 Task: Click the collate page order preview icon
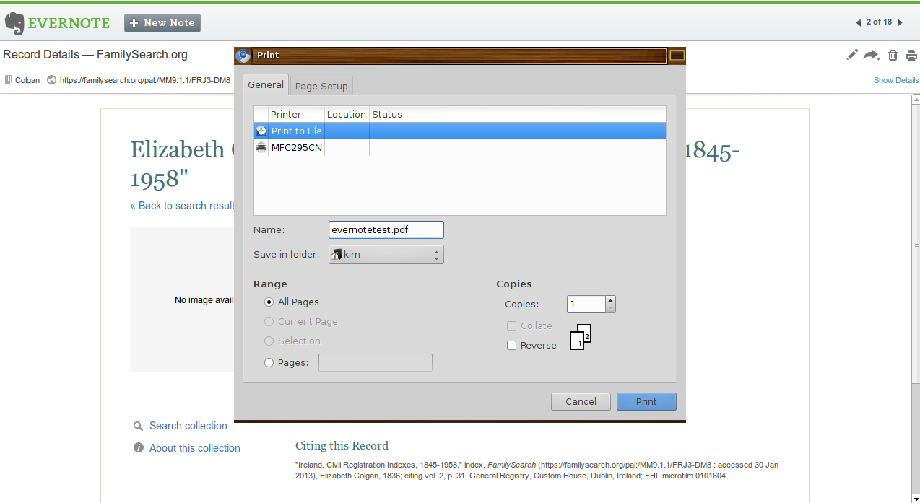click(581, 337)
